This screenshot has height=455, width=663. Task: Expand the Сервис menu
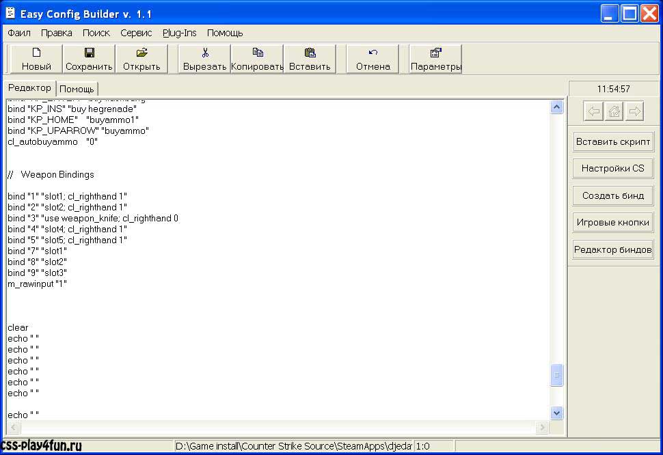(x=136, y=33)
